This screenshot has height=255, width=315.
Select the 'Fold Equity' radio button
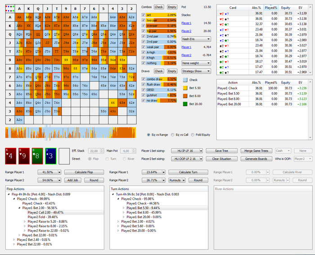tap(193, 135)
